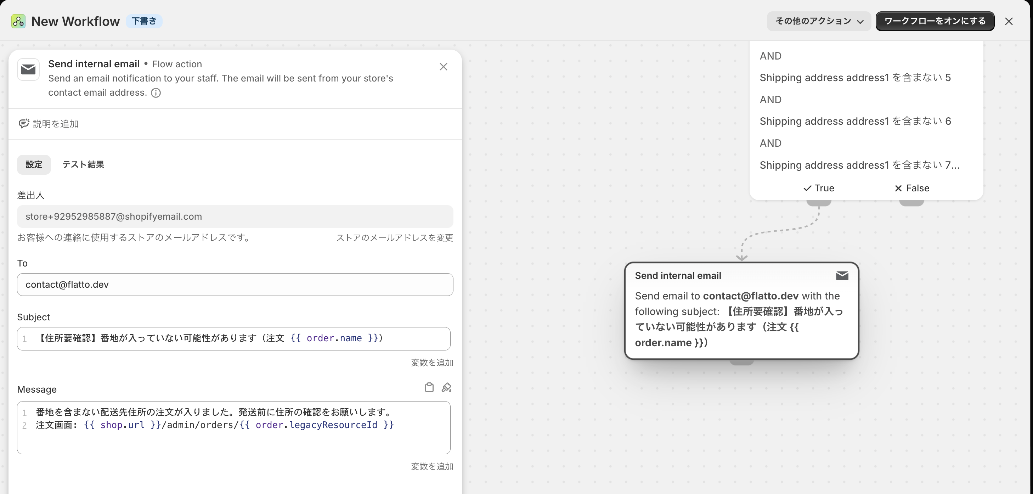Click into the Subject code editor

click(x=234, y=339)
